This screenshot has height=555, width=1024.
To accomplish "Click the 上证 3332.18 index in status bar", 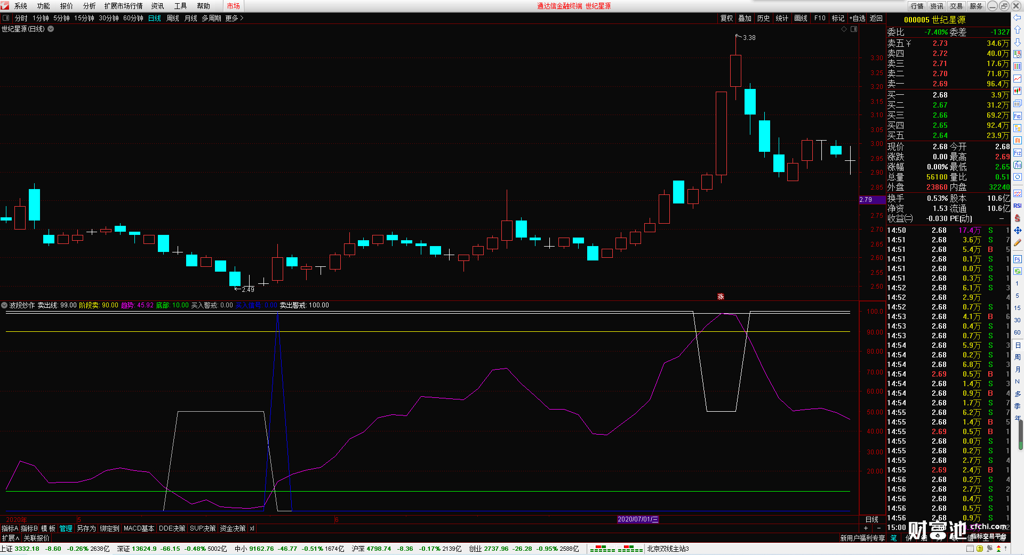I will [20, 549].
